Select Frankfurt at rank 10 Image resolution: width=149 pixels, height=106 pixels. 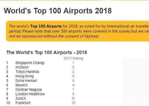coord(23,103)
